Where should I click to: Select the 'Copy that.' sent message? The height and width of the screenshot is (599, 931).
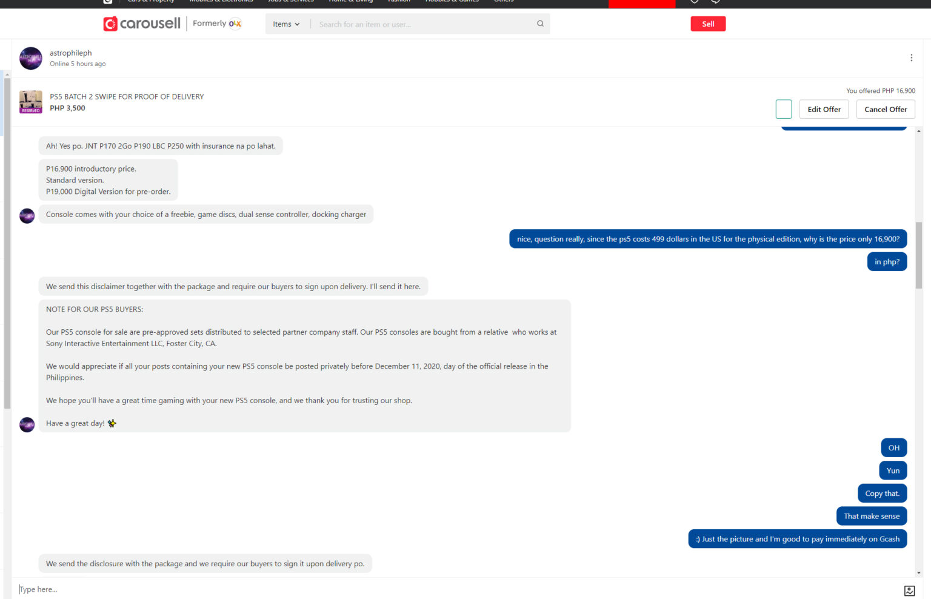[883, 494]
